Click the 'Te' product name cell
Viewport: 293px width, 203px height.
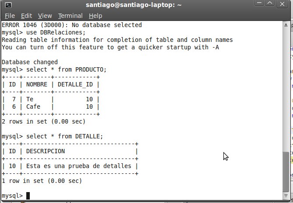coord(30,99)
